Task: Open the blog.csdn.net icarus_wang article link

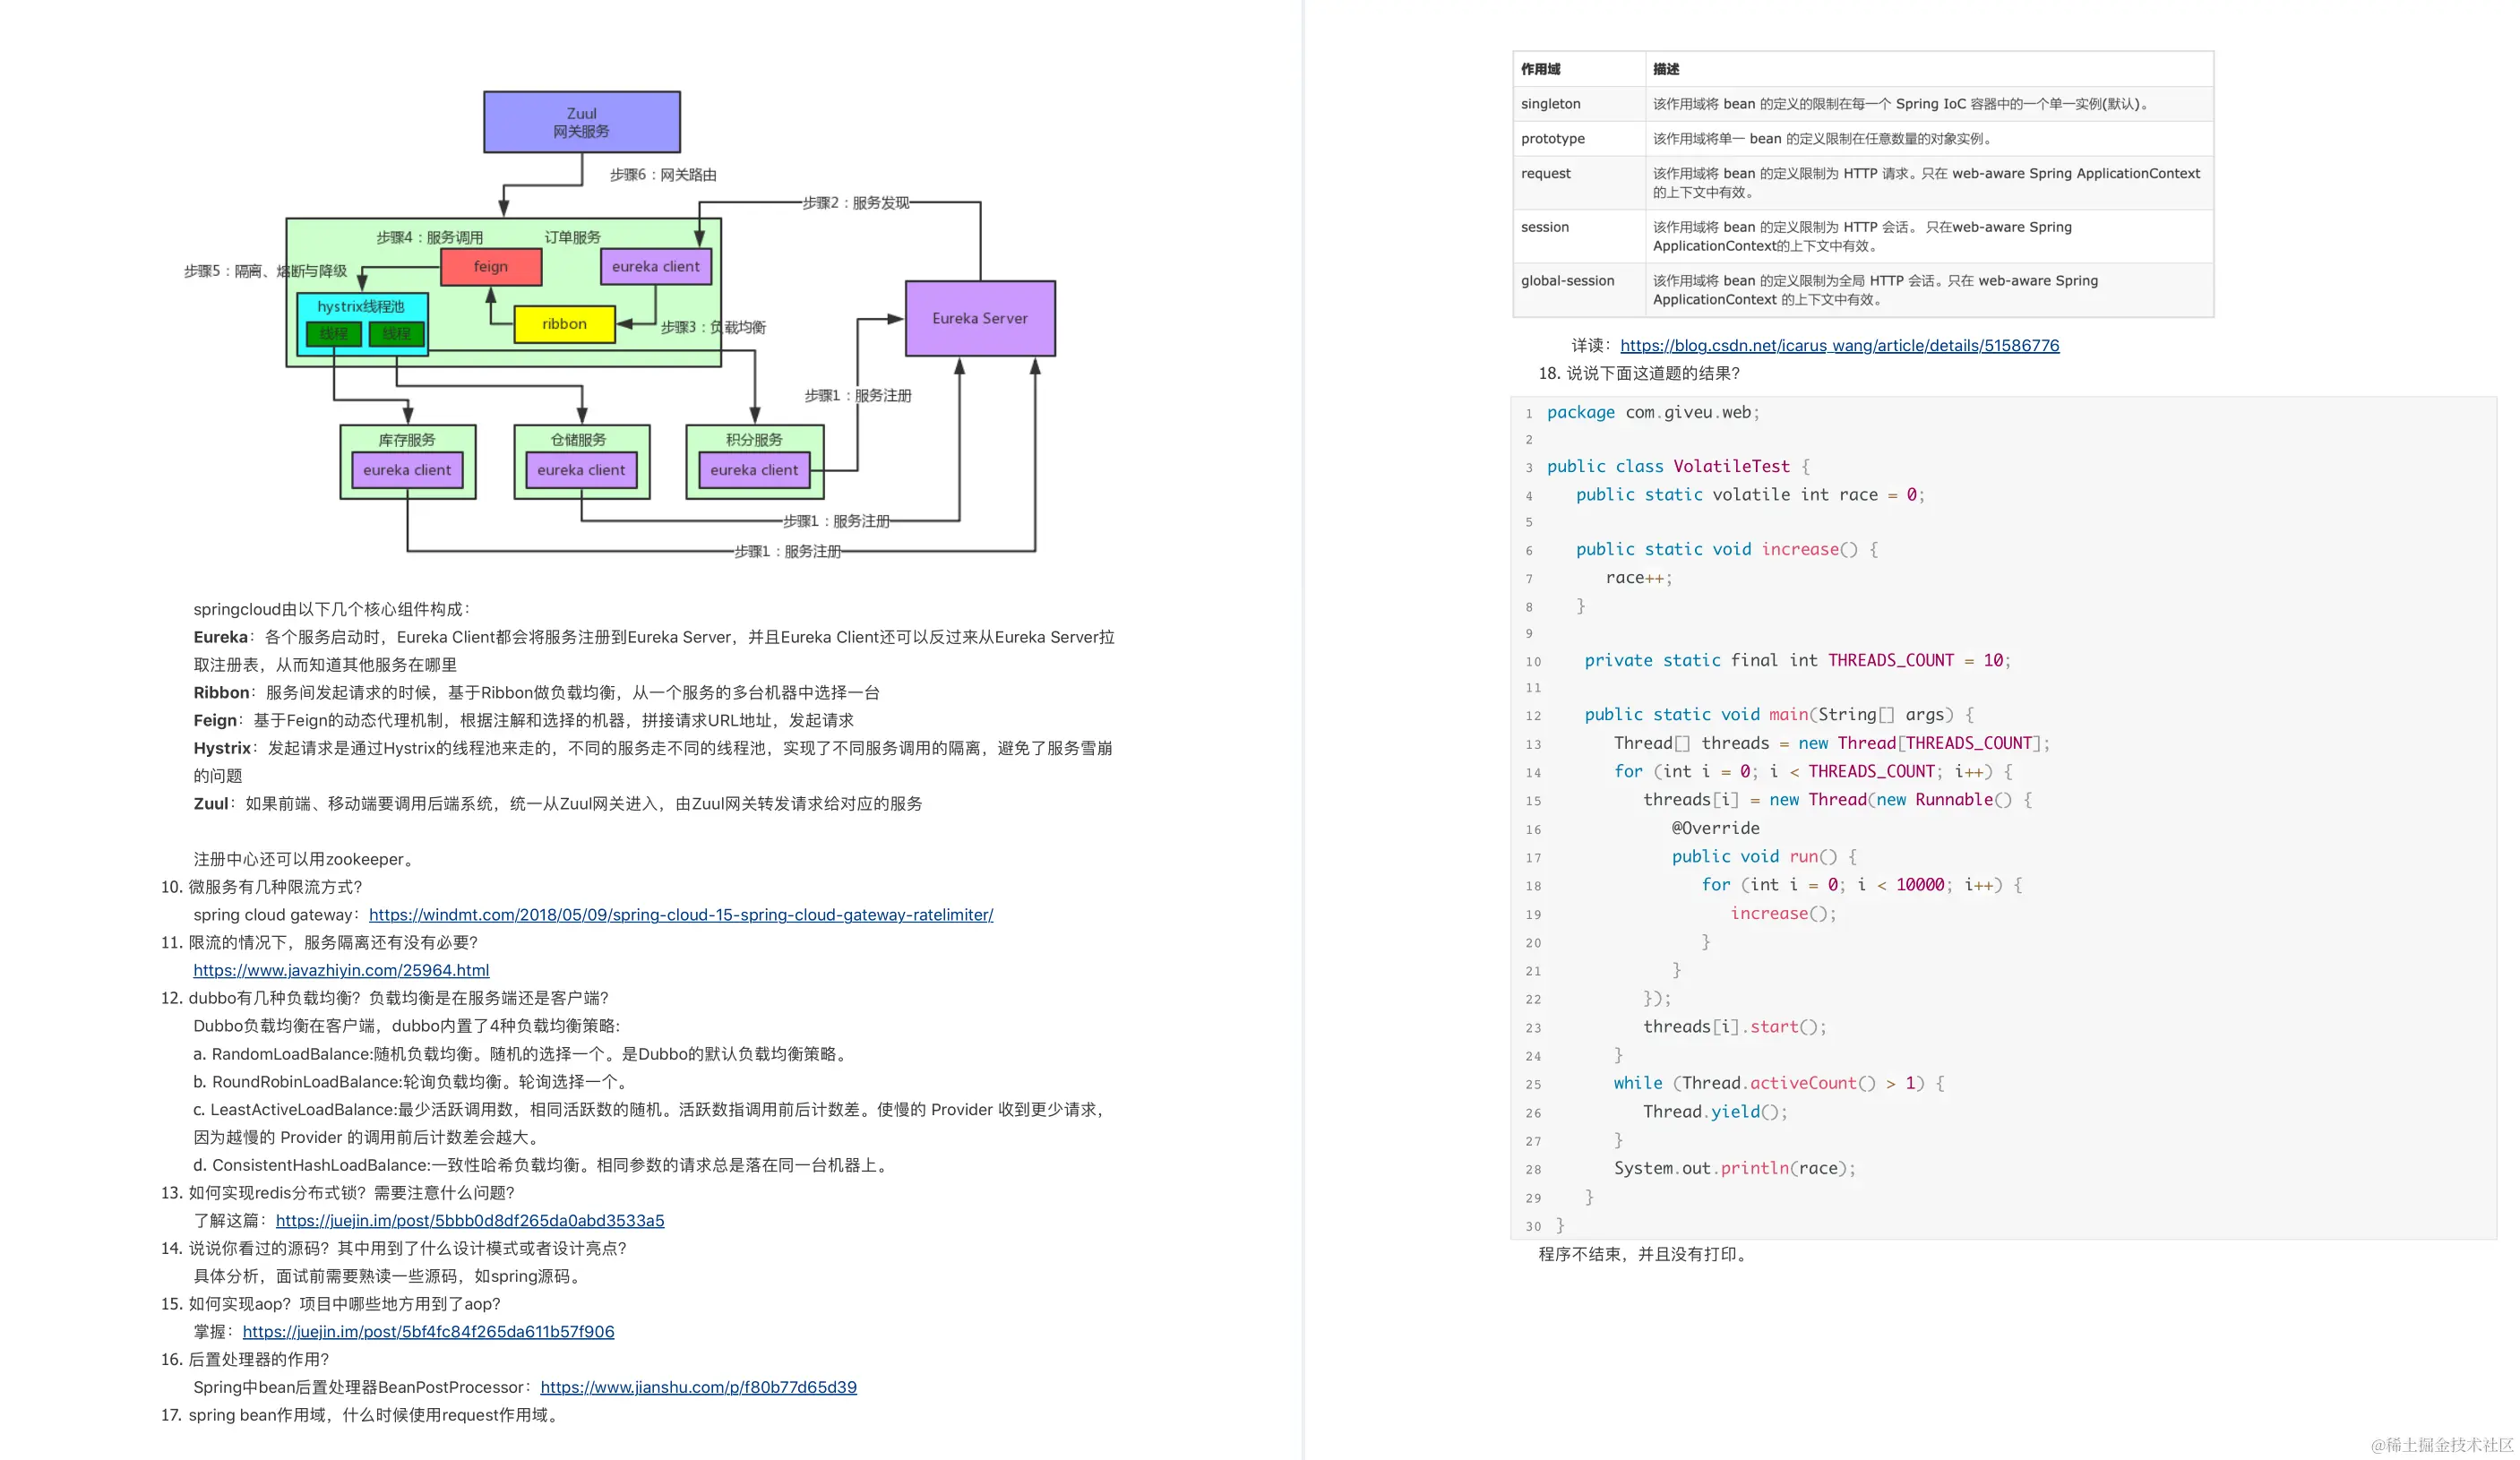Action: pyautogui.click(x=1839, y=345)
